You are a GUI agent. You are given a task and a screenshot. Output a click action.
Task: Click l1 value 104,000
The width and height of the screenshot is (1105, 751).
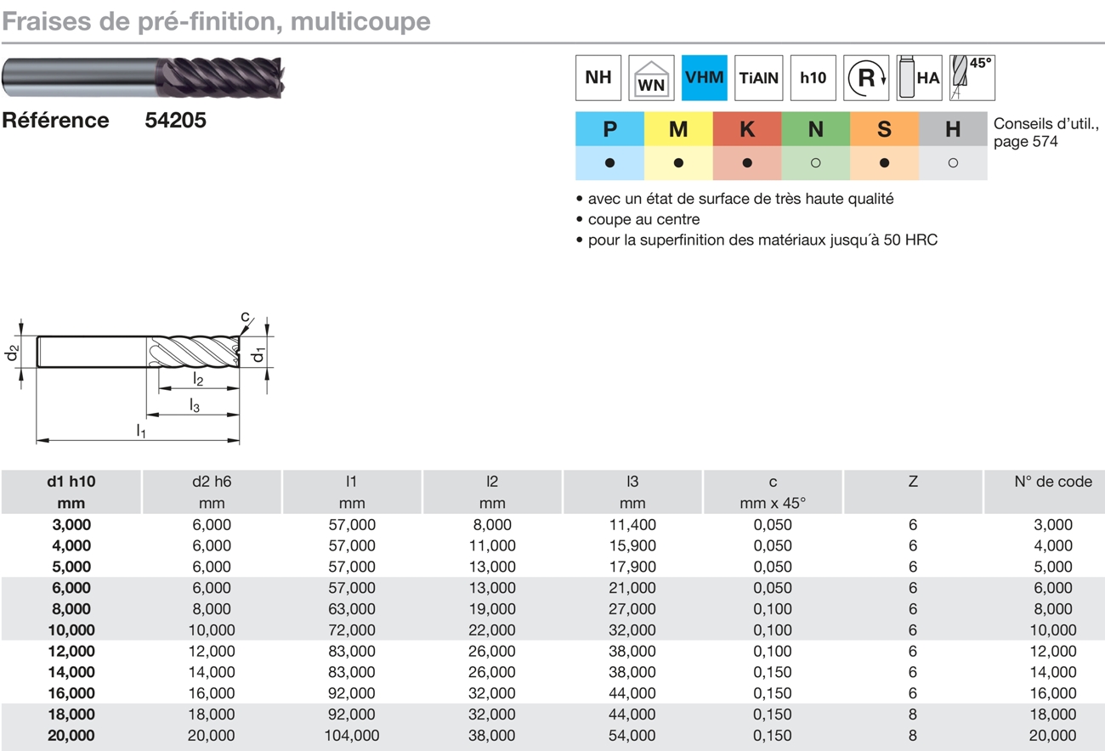[351, 736]
